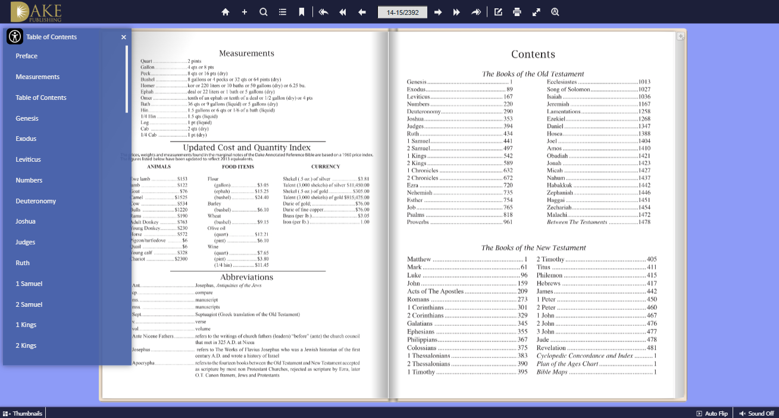This screenshot has height=418, width=779.
Task: Go to Leviticus in the sidebar
Action: tap(28, 159)
